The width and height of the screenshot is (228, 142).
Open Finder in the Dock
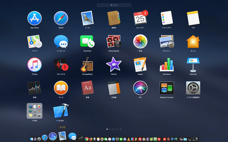click(x=31, y=139)
